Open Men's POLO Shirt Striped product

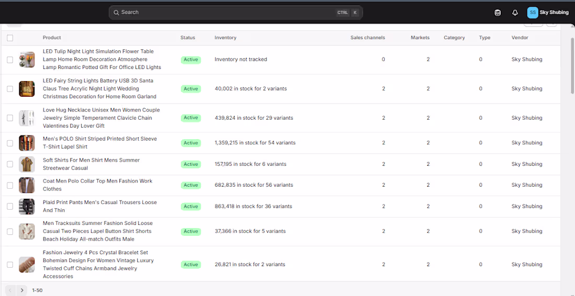(100, 143)
